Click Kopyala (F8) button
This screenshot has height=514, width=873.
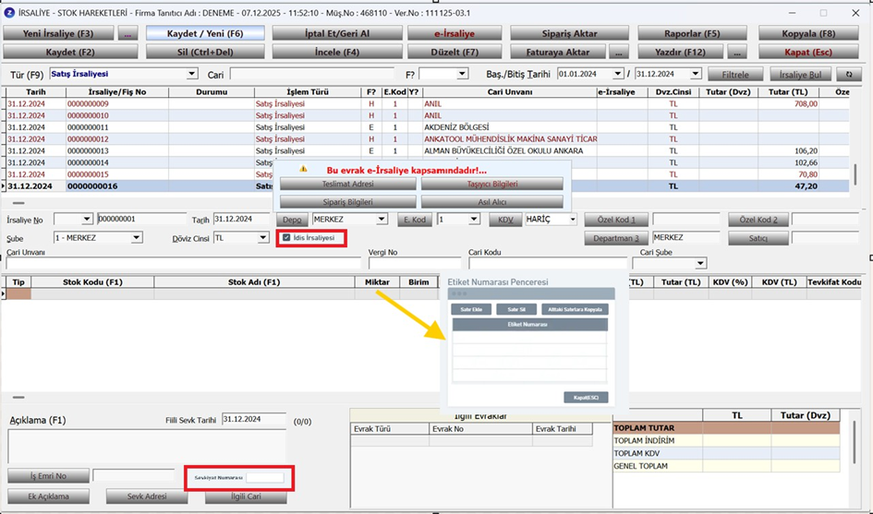pyautogui.click(x=808, y=33)
